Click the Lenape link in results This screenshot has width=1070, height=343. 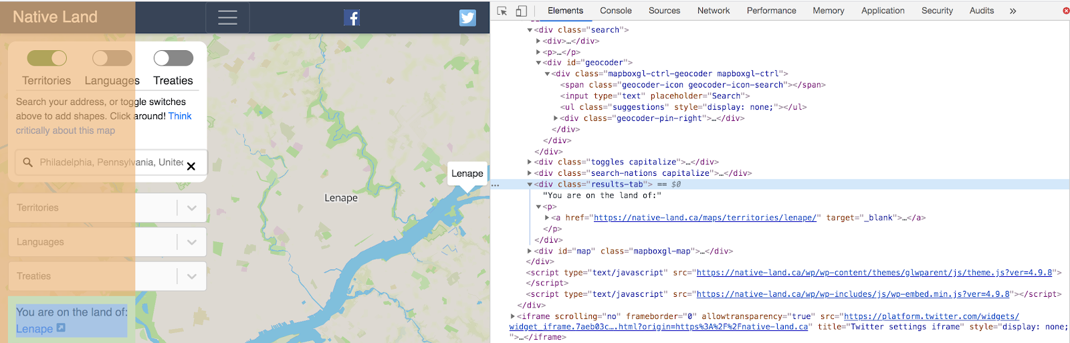point(35,329)
